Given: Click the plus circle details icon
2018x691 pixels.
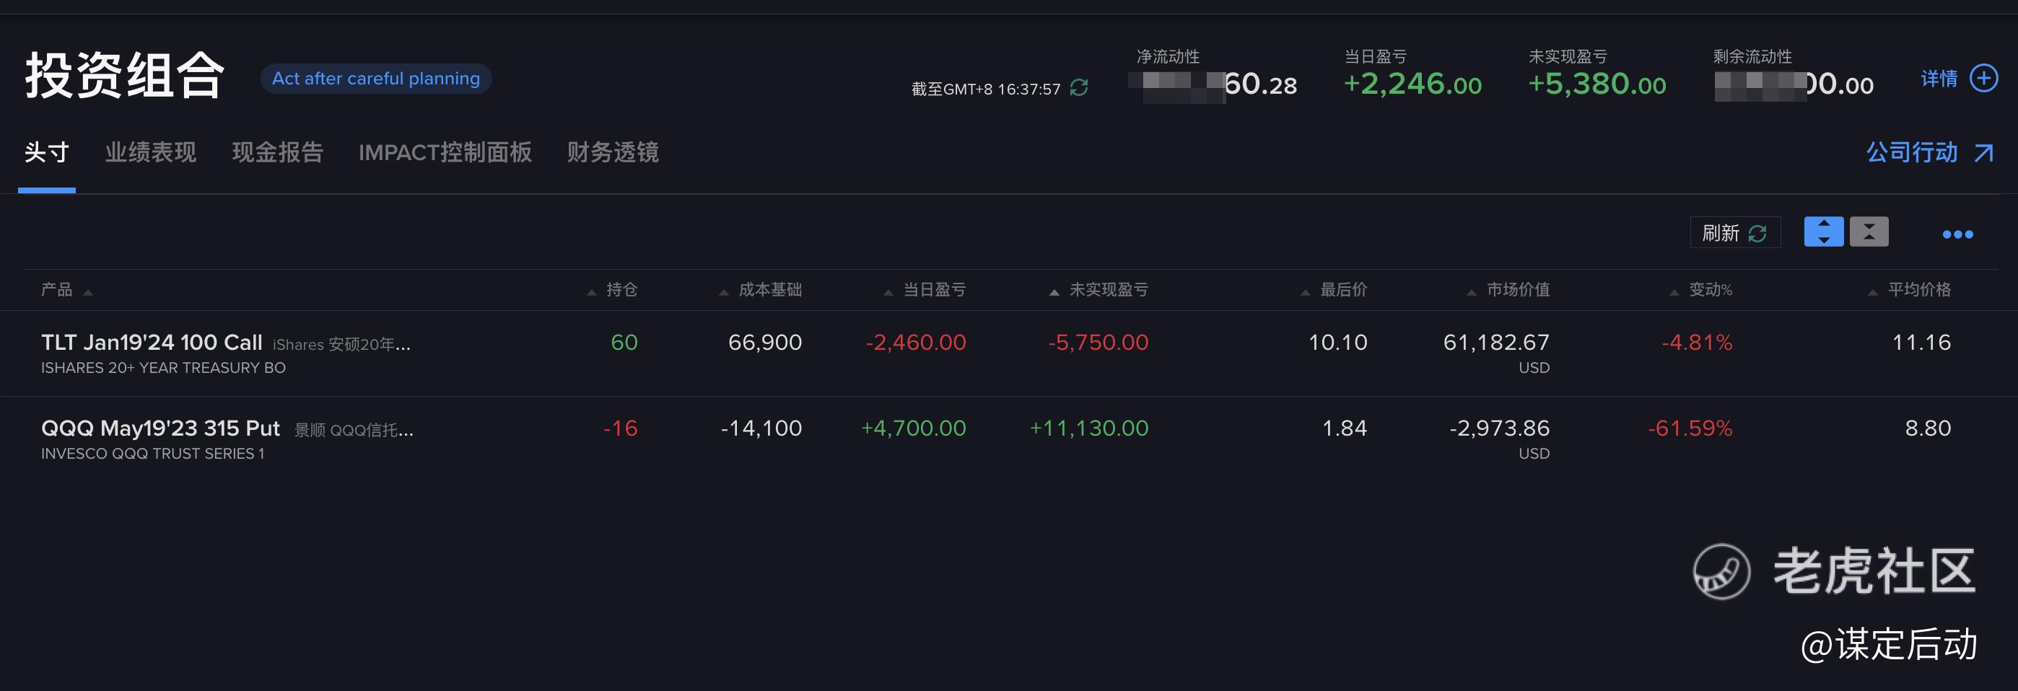Looking at the screenshot, I should coord(1983,78).
